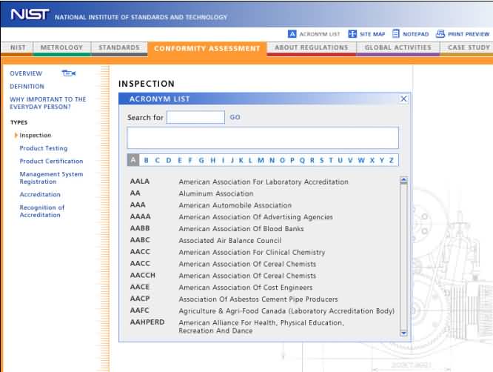Switch to the Metrology tab
This screenshot has width=493, height=372.
(61, 48)
